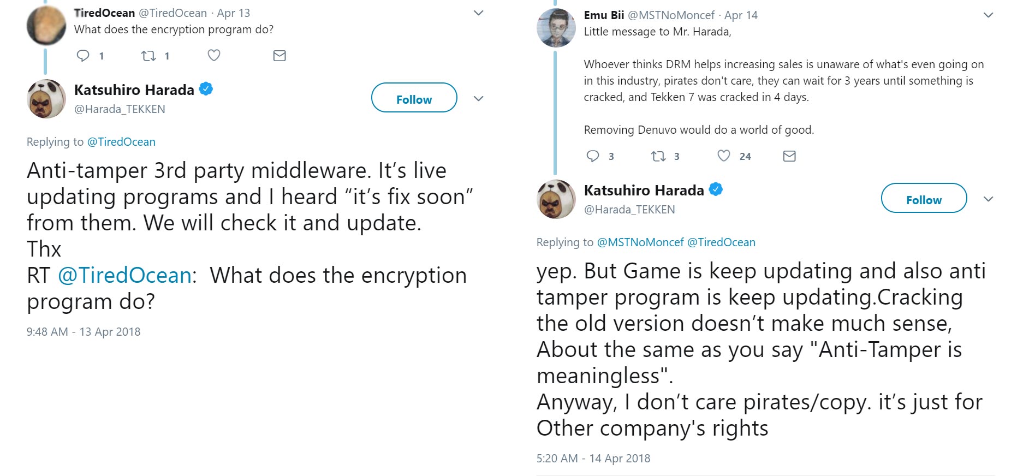
Task: Expand menu beside right Follow button
Action: pyautogui.click(x=988, y=199)
